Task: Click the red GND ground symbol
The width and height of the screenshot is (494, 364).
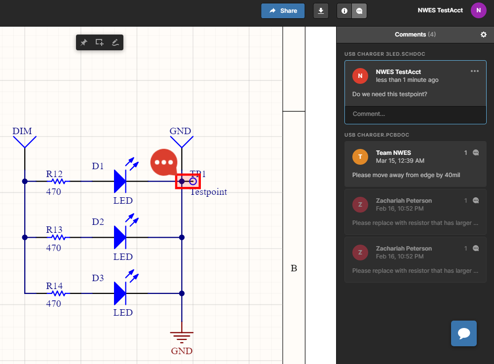Action: click(182, 337)
